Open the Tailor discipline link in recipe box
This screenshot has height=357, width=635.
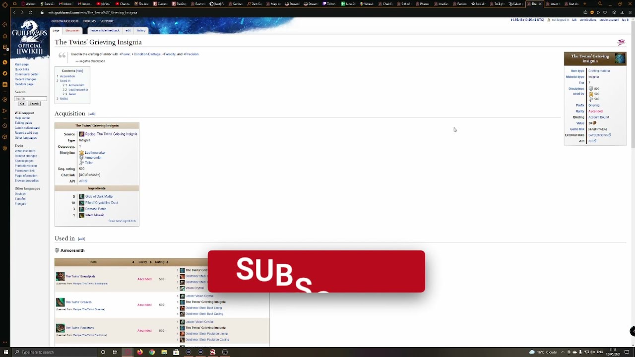[89, 163]
